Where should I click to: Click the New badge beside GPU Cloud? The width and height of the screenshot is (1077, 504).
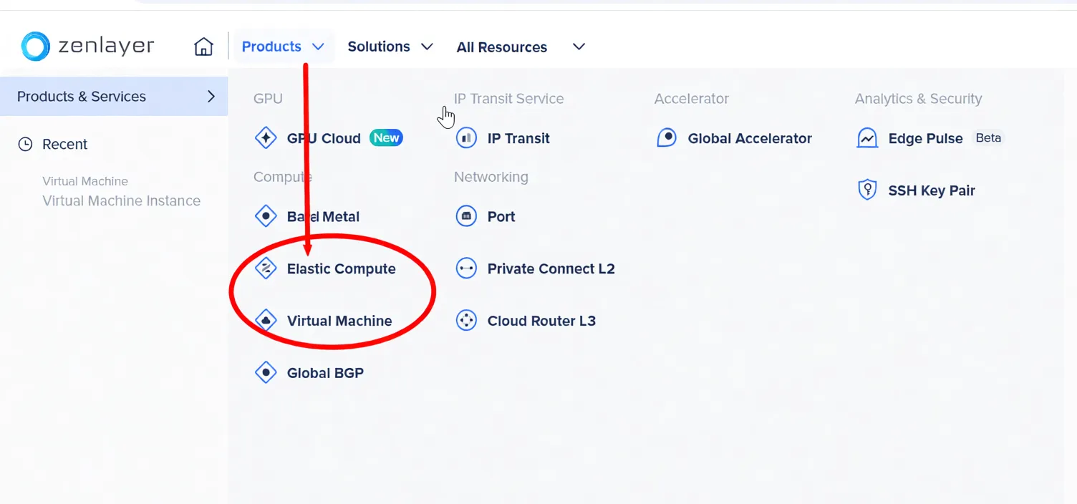coord(387,137)
